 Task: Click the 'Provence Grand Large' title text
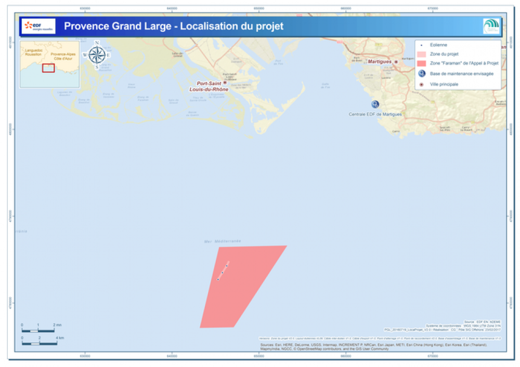173,26
